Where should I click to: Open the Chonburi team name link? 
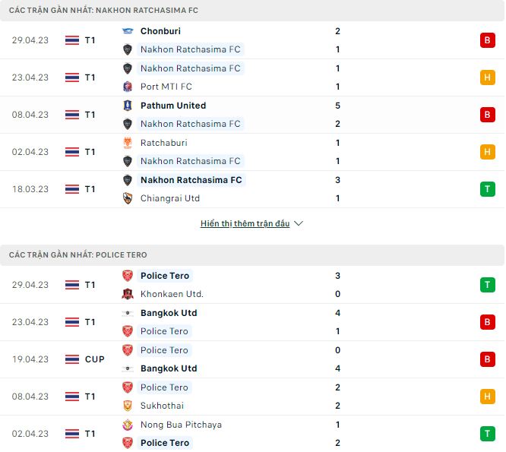(x=160, y=31)
